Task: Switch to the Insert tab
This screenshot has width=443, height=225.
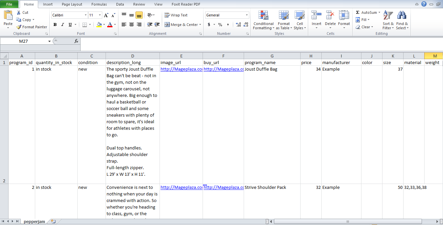Action: tap(48, 4)
